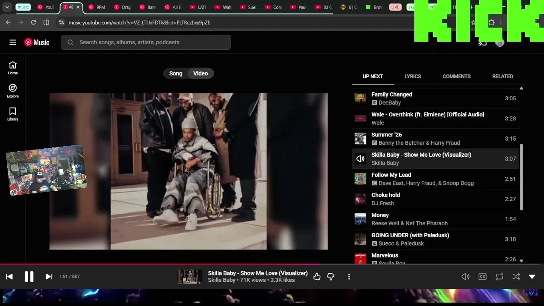Play Follow My Lead from the queue
This screenshot has height=306, width=544.
[x=436, y=179]
